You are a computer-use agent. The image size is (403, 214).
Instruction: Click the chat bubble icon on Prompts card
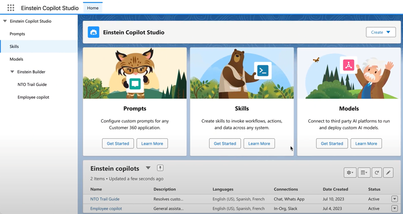(x=135, y=84)
